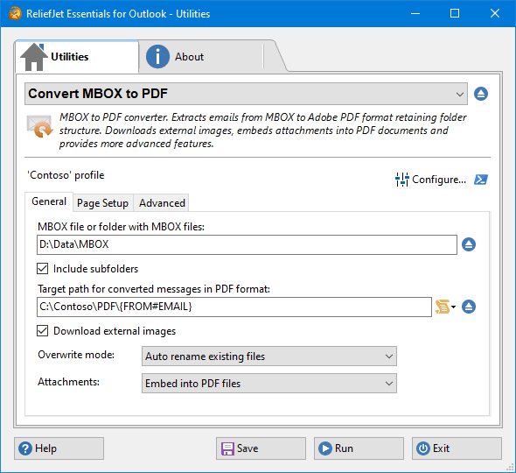
Task: Select the General tab
Action: click(x=49, y=201)
